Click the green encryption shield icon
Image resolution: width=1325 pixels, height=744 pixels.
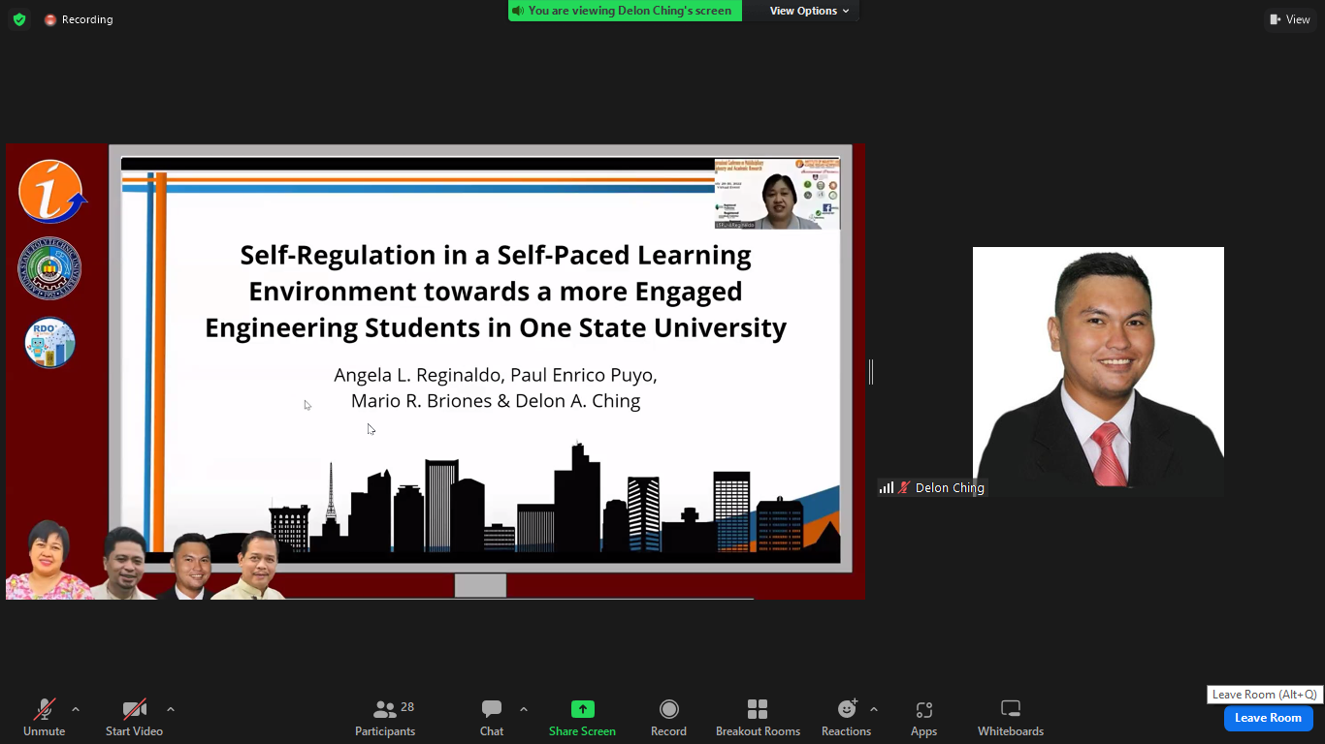coord(18,19)
